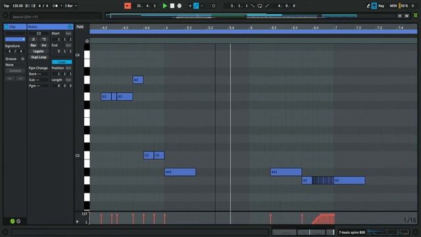Toggle the MIDI Arrangement Overdub plus button

point(190,6)
